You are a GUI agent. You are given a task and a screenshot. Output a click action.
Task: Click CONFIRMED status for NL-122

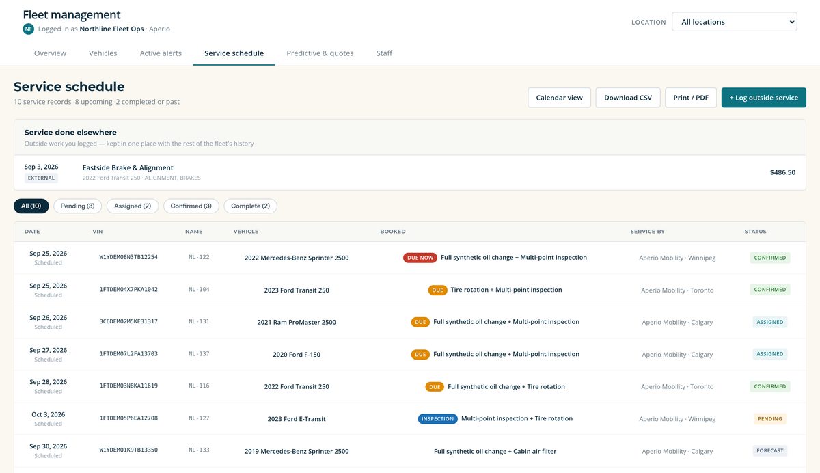pyautogui.click(x=770, y=258)
